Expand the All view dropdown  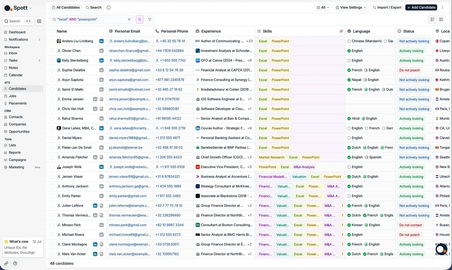coord(323,8)
